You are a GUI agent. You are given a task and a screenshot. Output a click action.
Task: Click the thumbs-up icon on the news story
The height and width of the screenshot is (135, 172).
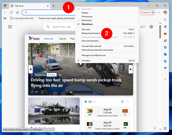(x=32, y=92)
